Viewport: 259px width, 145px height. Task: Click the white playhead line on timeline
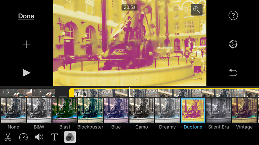129,92
